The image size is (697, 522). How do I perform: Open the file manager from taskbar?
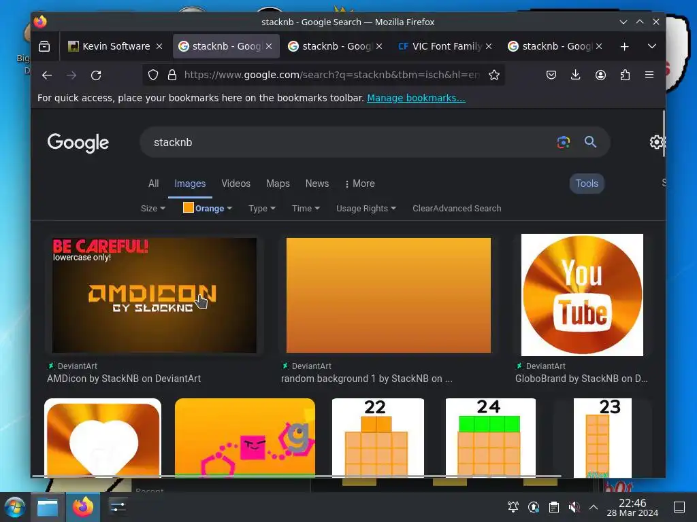[48, 507]
